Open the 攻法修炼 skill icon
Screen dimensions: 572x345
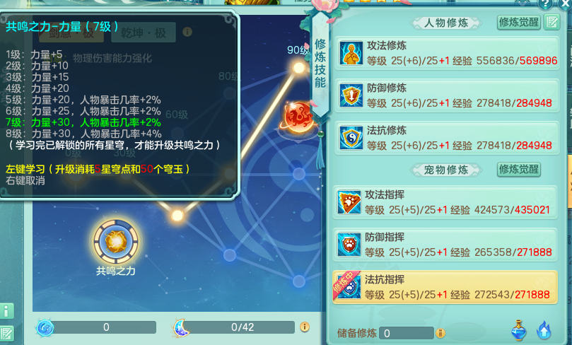pyautogui.click(x=351, y=53)
